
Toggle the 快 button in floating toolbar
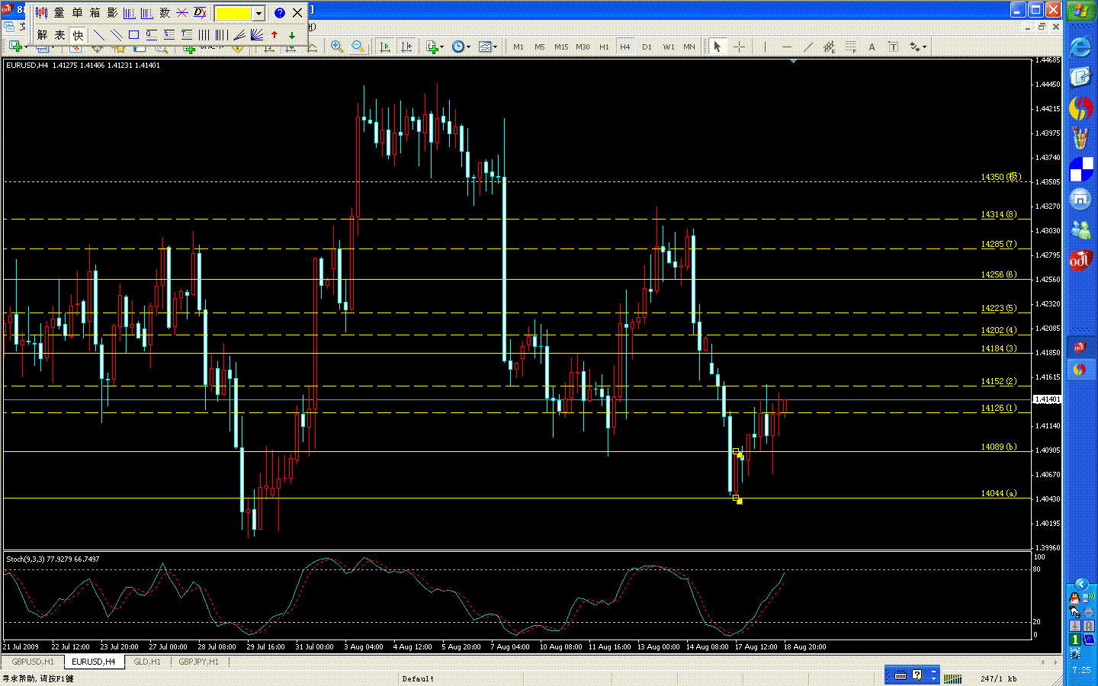(x=78, y=35)
